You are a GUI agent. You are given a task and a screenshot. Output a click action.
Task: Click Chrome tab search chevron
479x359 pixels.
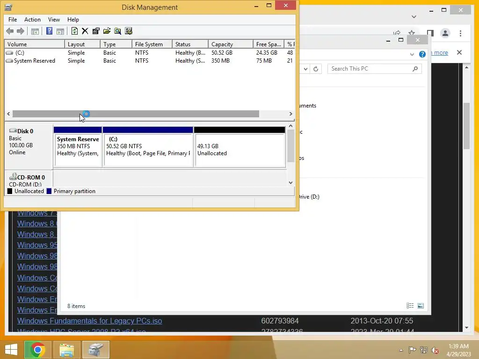tap(414, 17)
